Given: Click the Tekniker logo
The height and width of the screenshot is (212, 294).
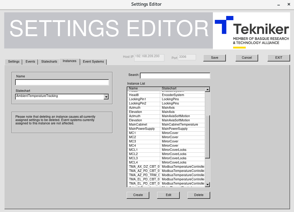Looking at the screenshot, I should (251, 31).
